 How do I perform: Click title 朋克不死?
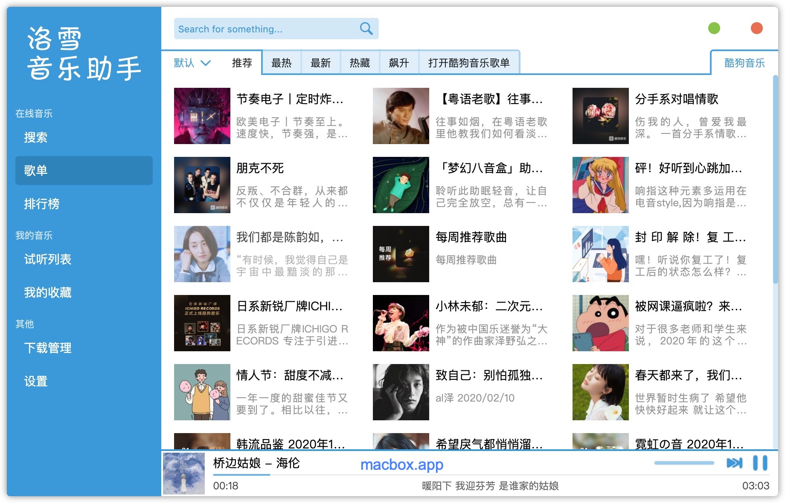point(260,168)
